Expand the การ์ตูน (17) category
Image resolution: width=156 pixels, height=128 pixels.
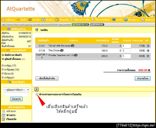pos(3,66)
